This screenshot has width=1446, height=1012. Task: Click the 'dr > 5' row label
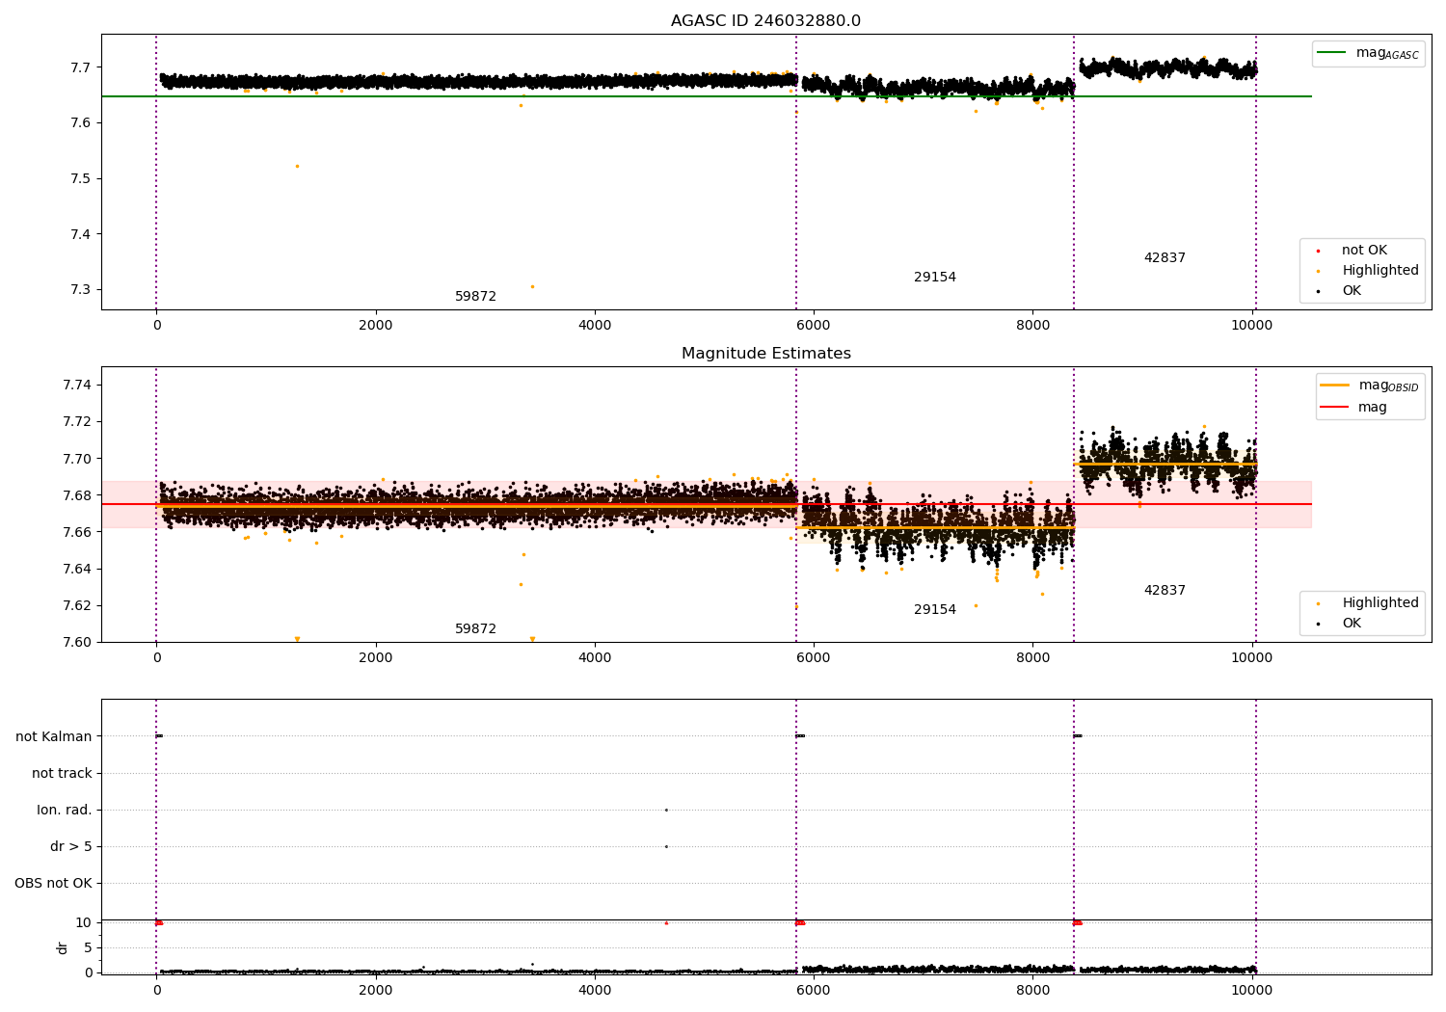(x=71, y=846)
